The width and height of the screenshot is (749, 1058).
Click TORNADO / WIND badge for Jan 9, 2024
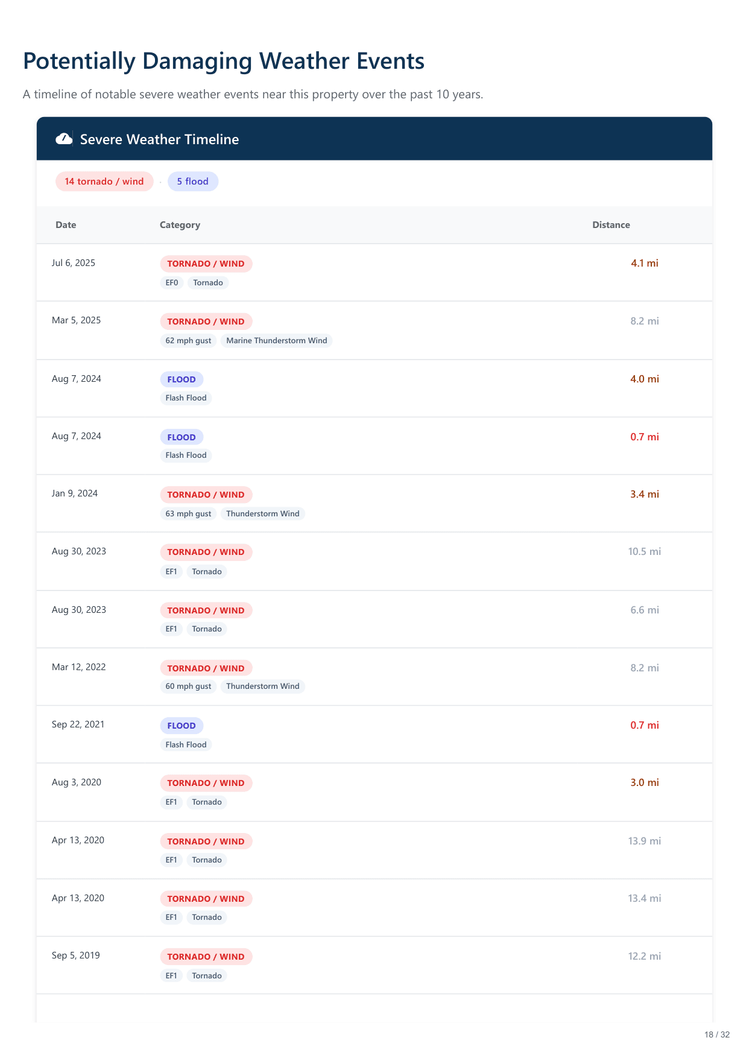206,495
